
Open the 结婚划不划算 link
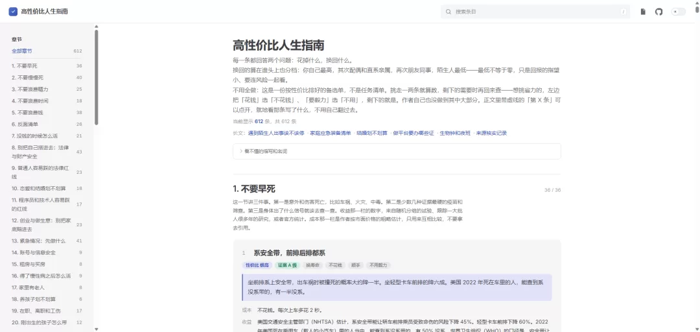coord(372,133)
